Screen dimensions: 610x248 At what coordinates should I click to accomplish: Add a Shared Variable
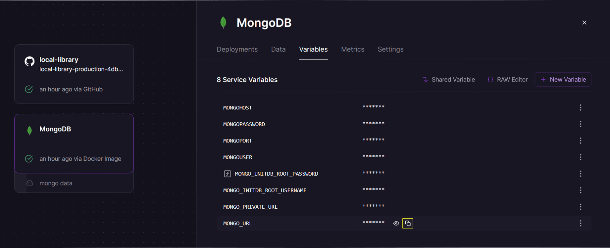click(x=449, y=80)
